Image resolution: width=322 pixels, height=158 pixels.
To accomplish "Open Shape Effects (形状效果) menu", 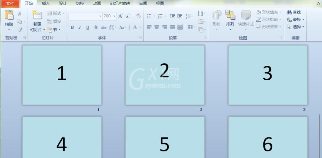I will [x=269, y=27].
